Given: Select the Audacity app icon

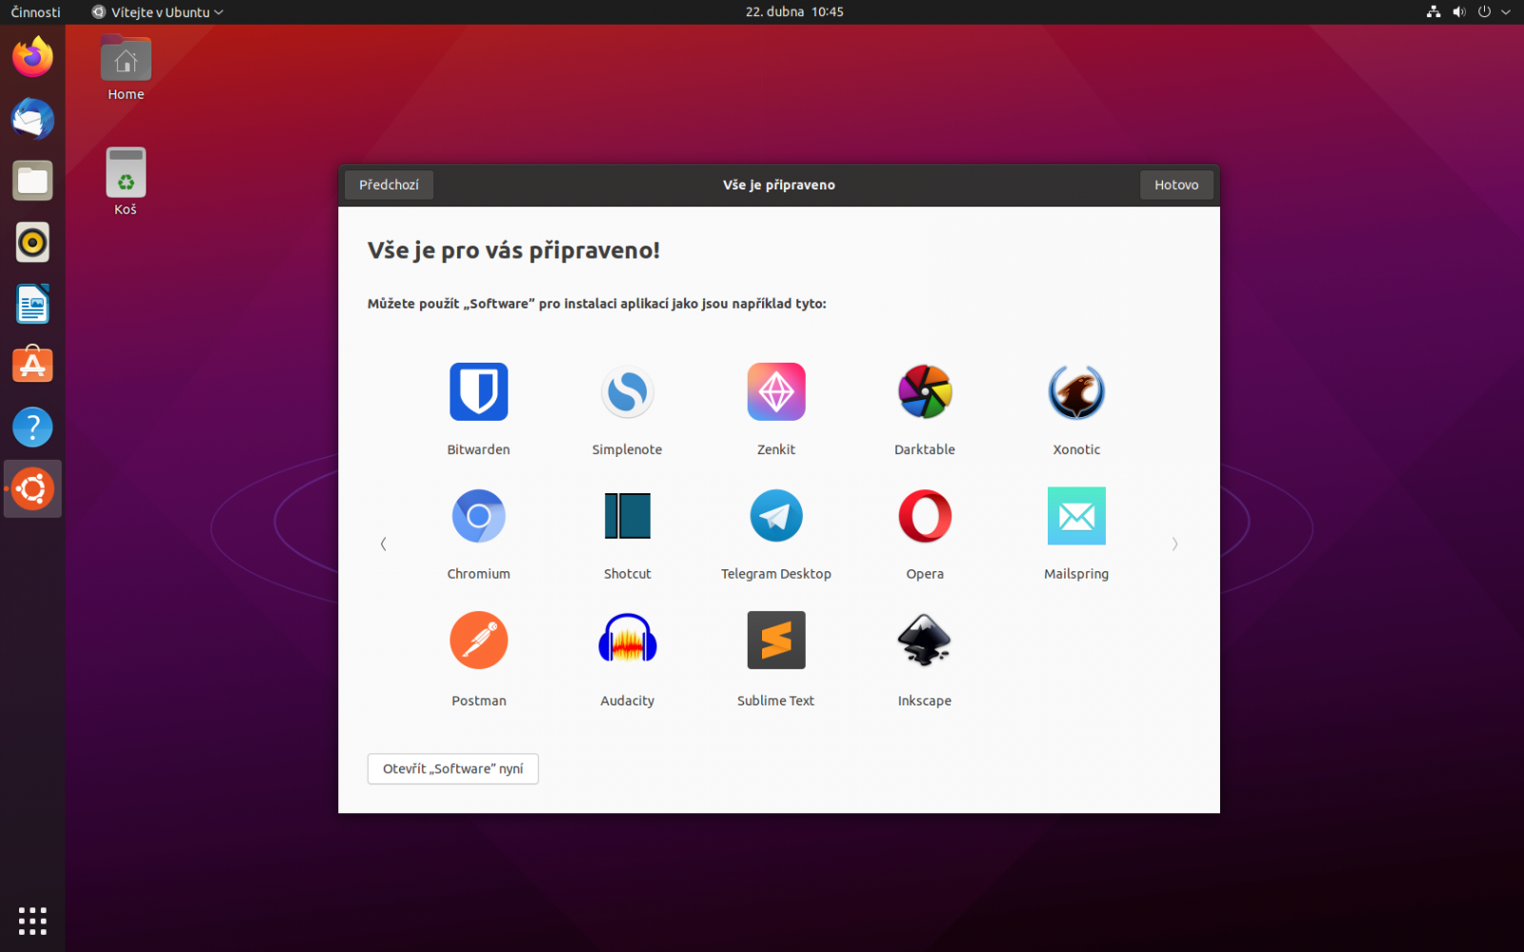Looking at the screenshot, I should coord(627,639).
